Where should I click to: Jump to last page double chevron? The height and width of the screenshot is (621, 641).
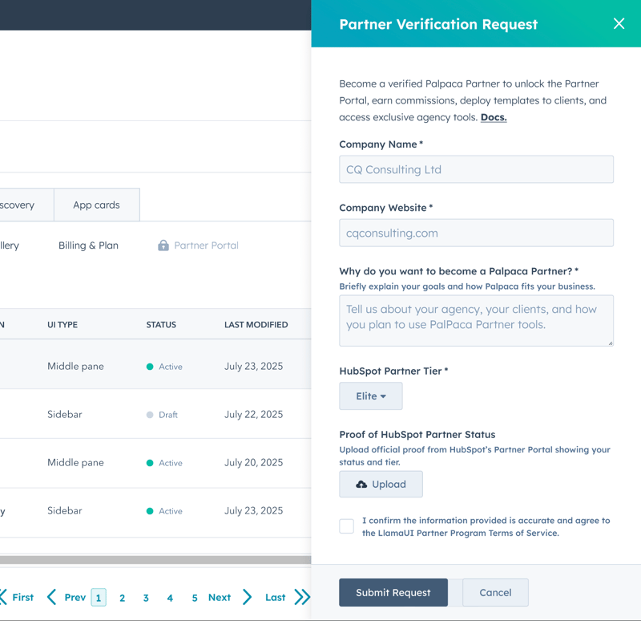click(302, 597)
